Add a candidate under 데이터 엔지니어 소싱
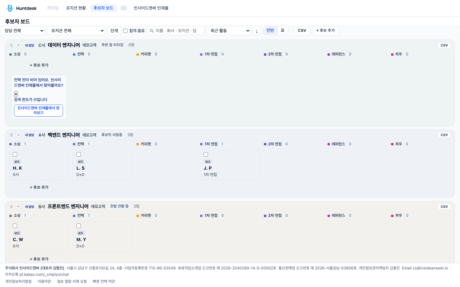The height and width of the screenshot is (287, 460). point(39,65)
